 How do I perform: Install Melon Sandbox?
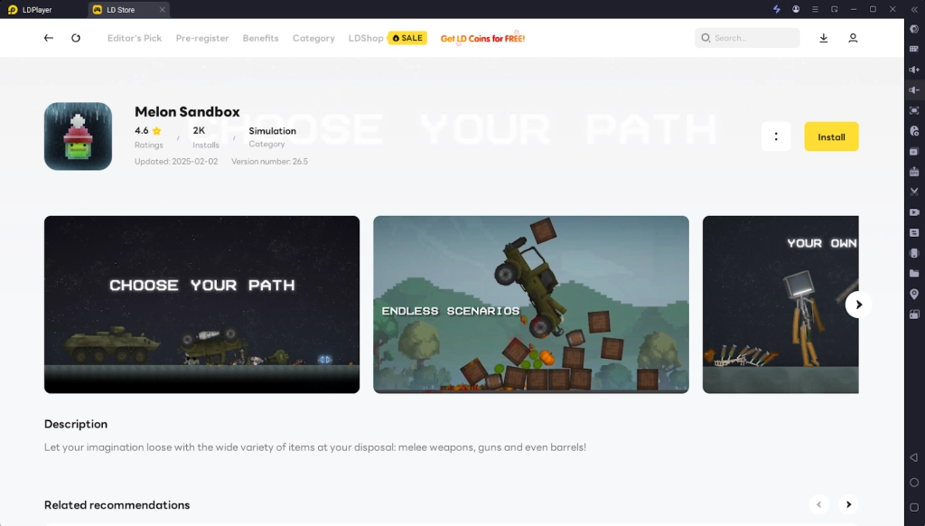831,136
